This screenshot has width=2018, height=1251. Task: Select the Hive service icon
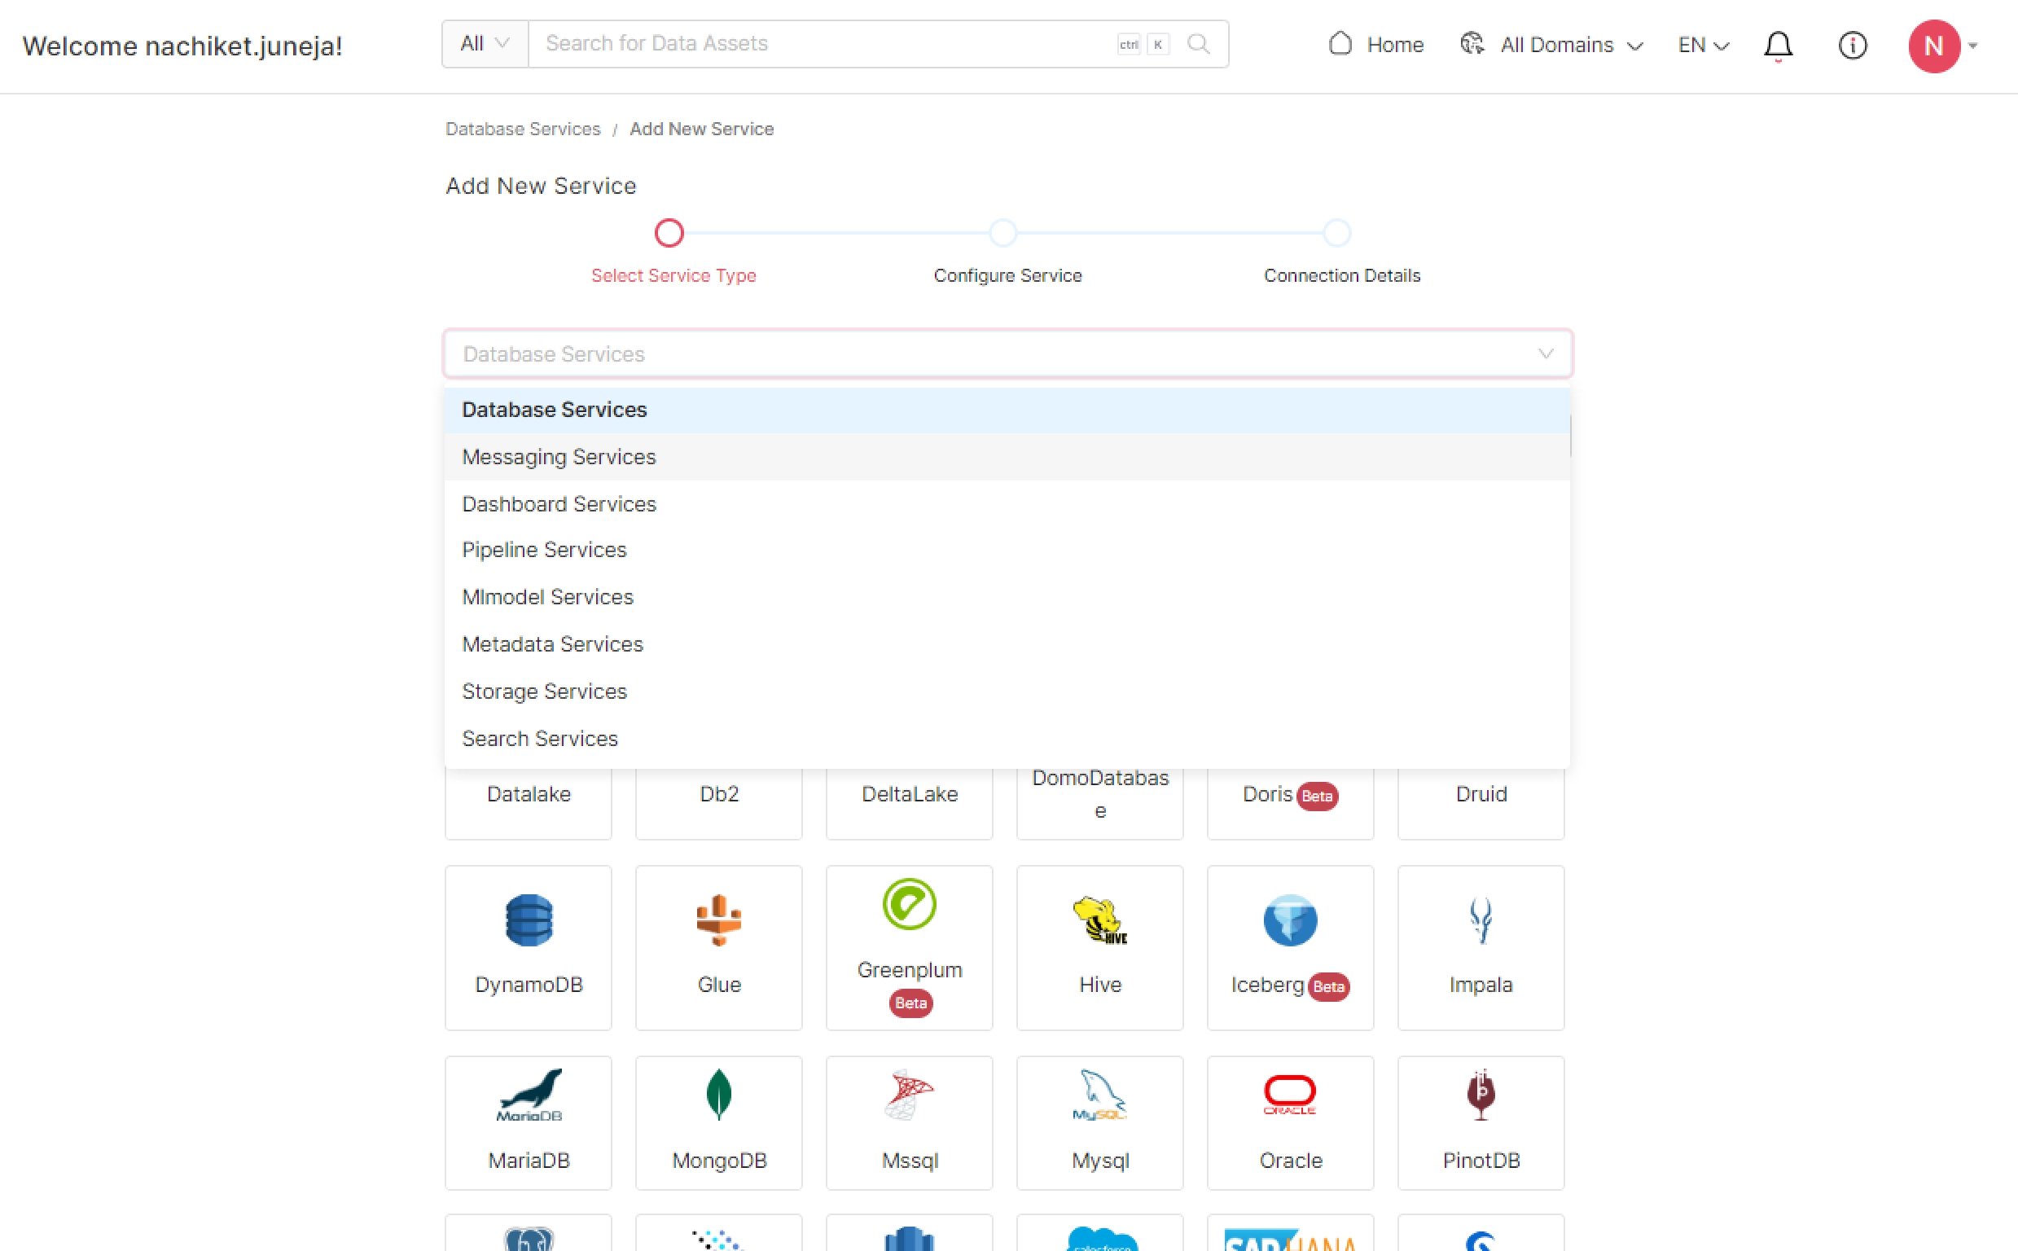tap(1099, 920)
